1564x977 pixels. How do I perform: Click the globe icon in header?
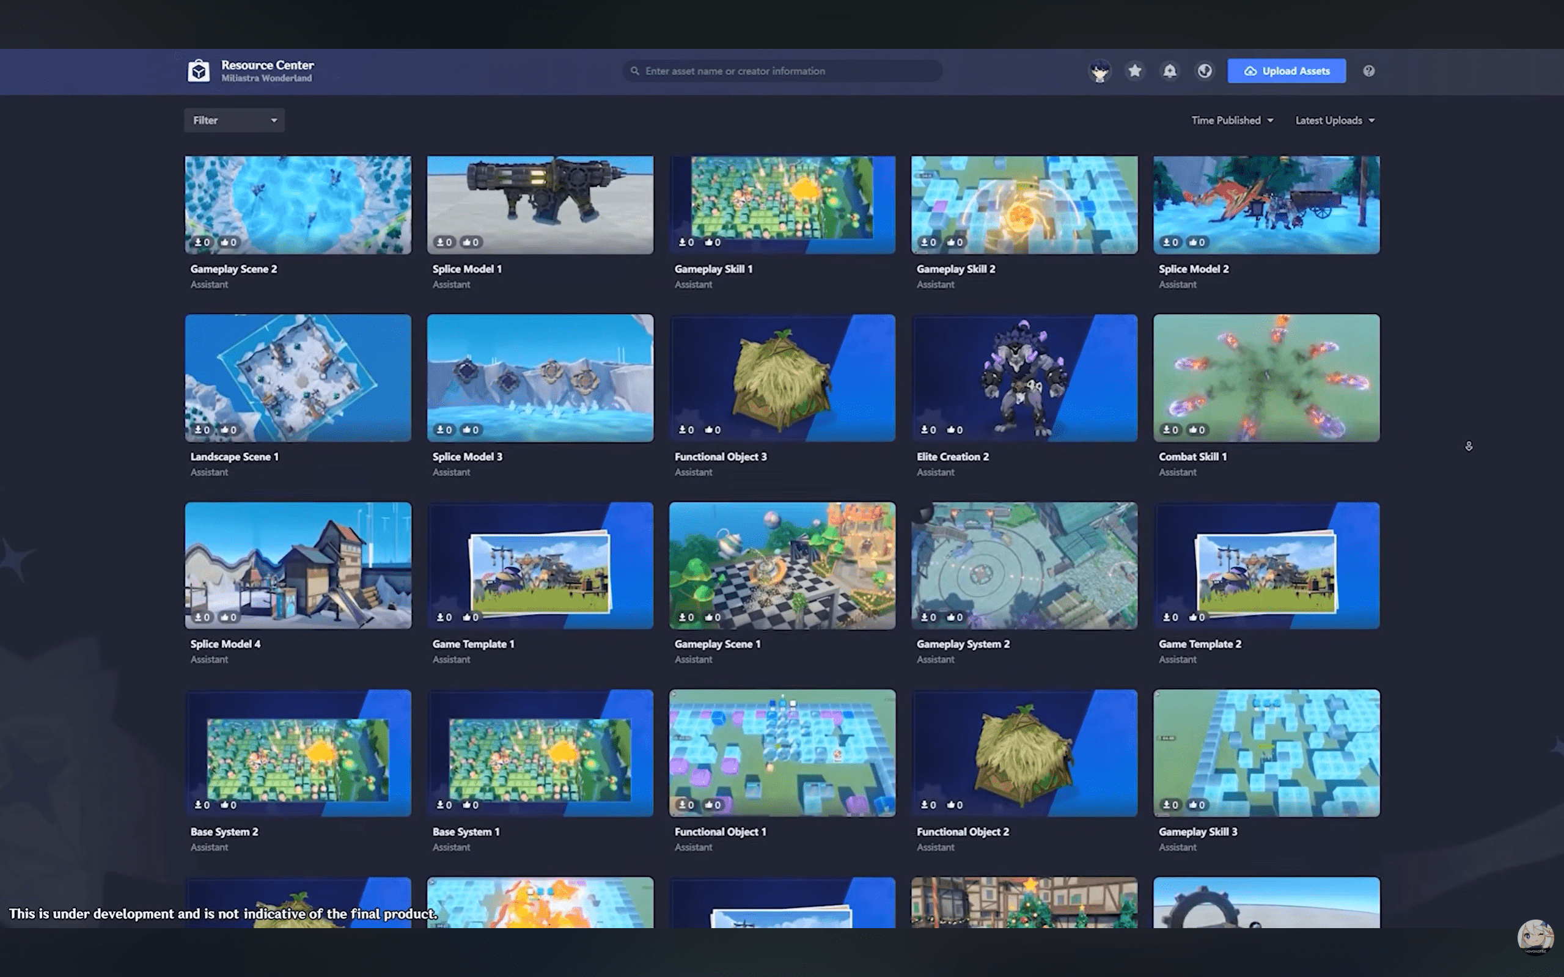(x=1205, y=71)
